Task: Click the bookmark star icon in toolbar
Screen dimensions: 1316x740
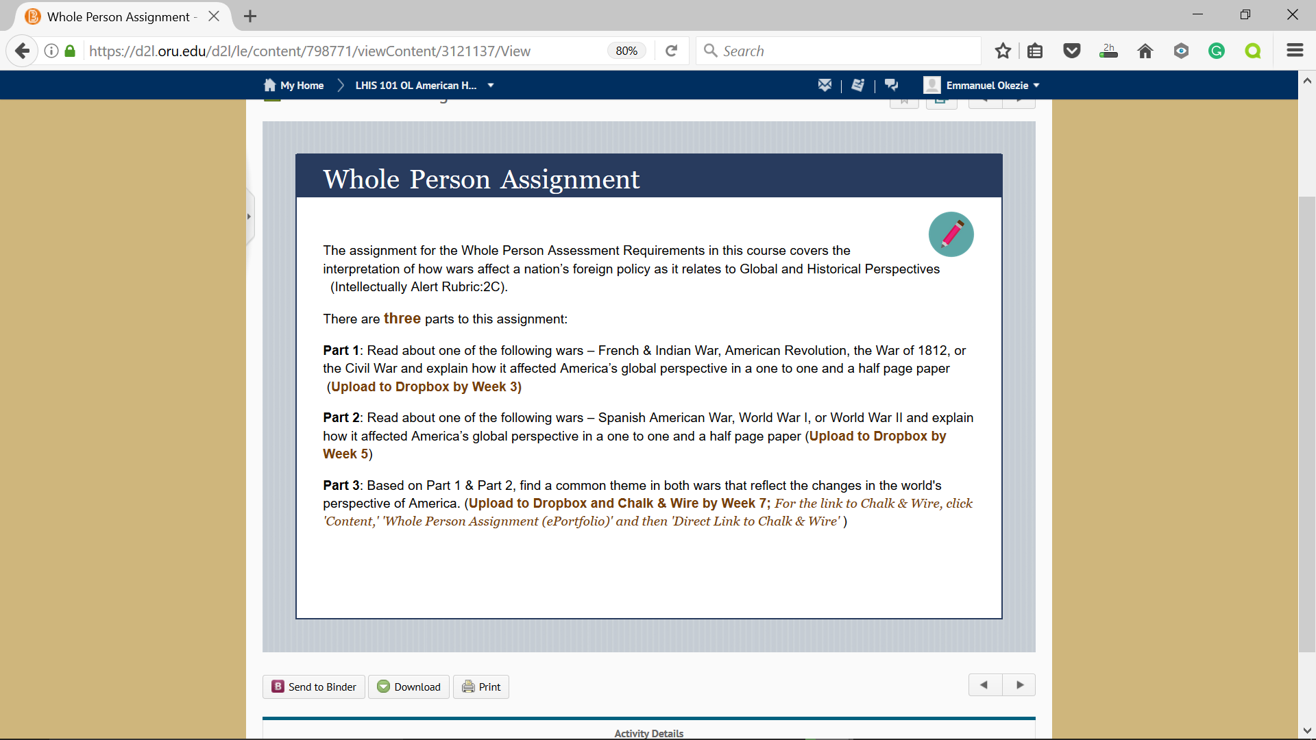Action: (1003, 51)
